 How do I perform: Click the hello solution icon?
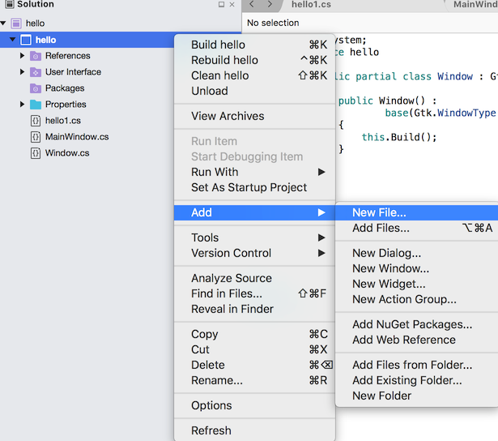tap(16, 24)
